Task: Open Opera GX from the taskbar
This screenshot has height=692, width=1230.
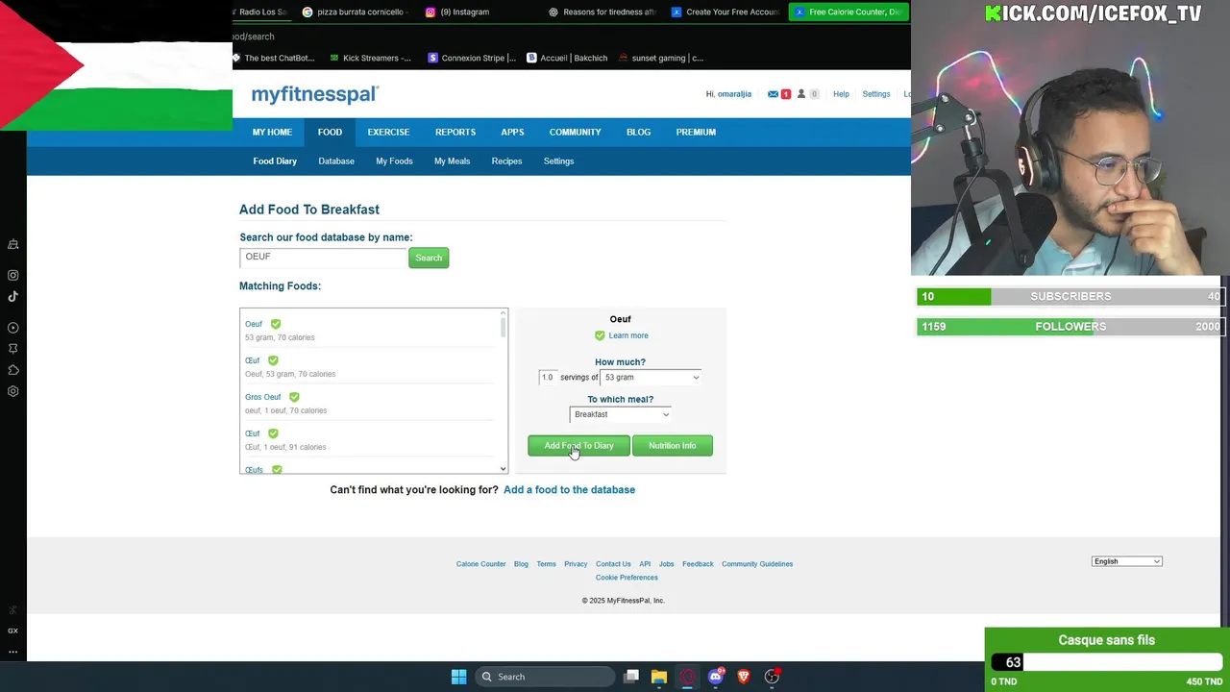Action: point(687,677)
